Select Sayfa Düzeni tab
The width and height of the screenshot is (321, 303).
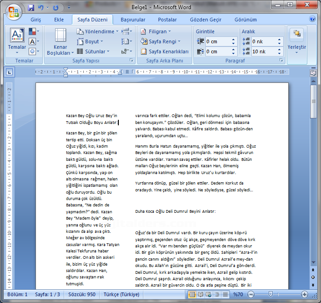click(92, 20)
